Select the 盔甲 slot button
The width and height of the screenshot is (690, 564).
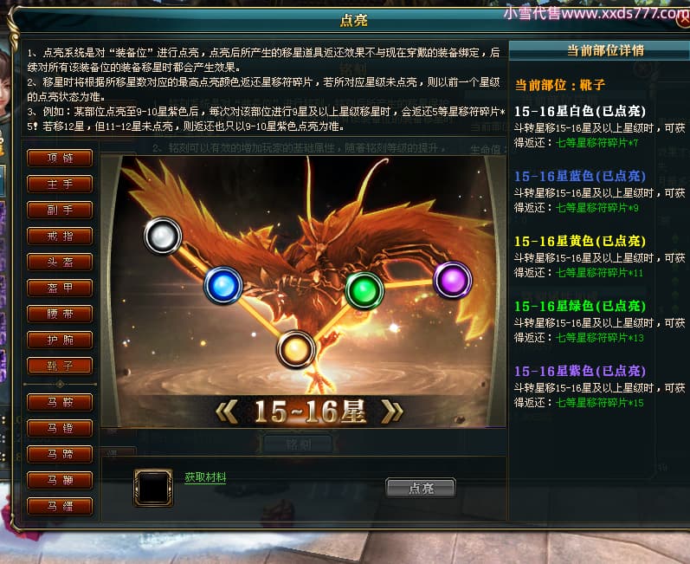click(x=60, y=288)
